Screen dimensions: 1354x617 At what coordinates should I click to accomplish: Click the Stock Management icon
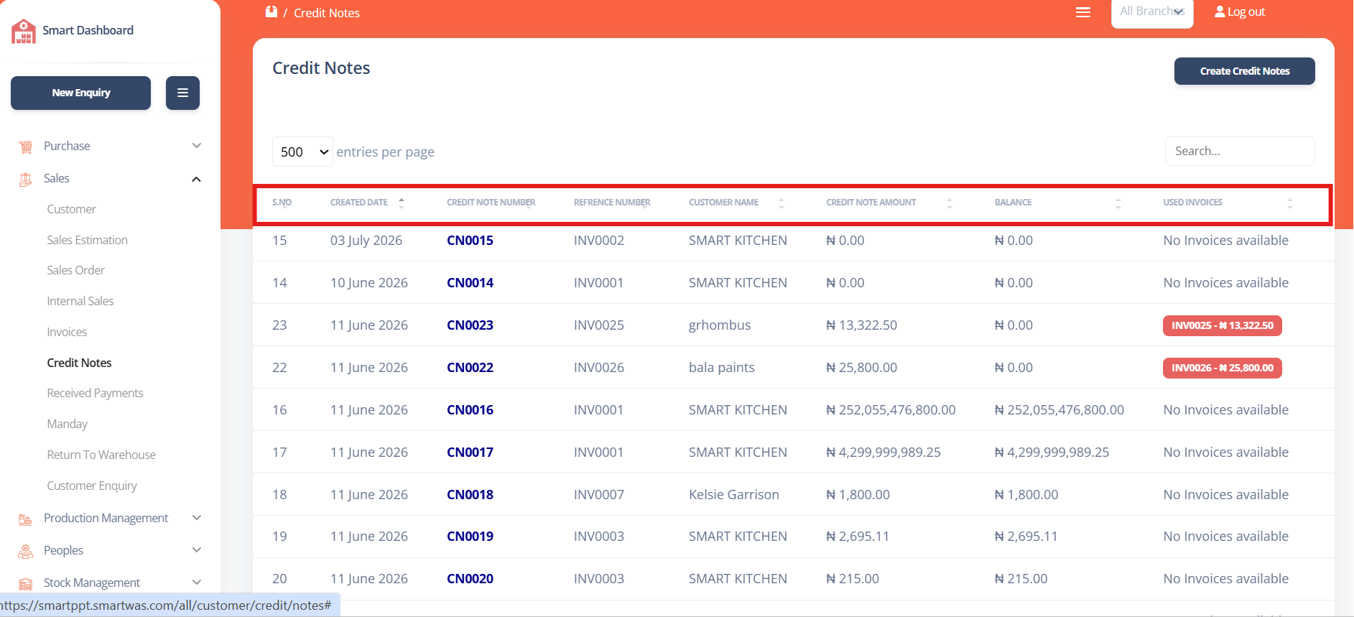[x=26, y=583]
